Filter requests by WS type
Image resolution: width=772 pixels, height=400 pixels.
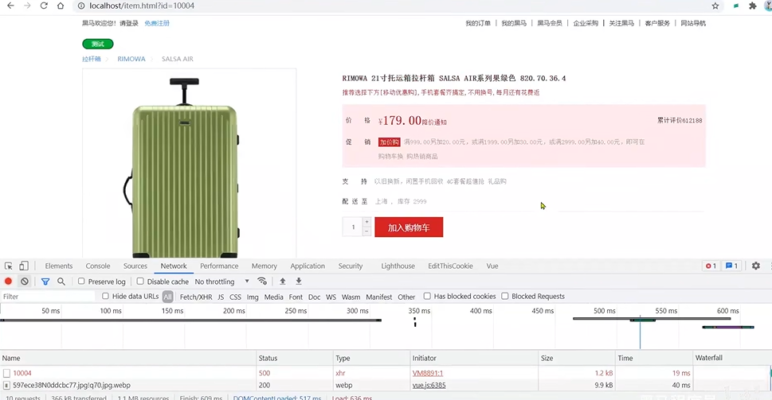click(331, 297)
